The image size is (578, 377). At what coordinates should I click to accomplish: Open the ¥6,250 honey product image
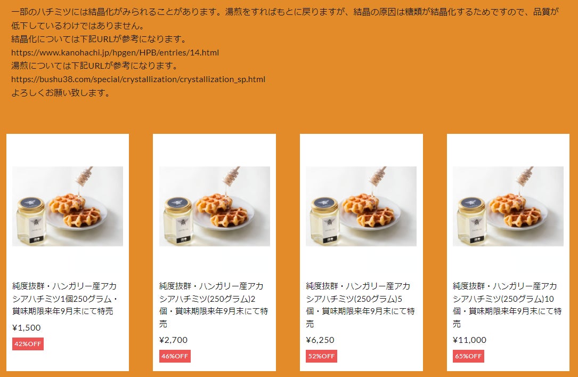point(361,206)
